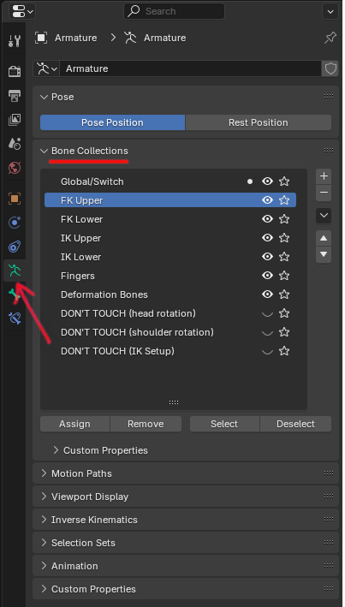
Task: Switch to Rest Position
Action: tap(259, 122)
